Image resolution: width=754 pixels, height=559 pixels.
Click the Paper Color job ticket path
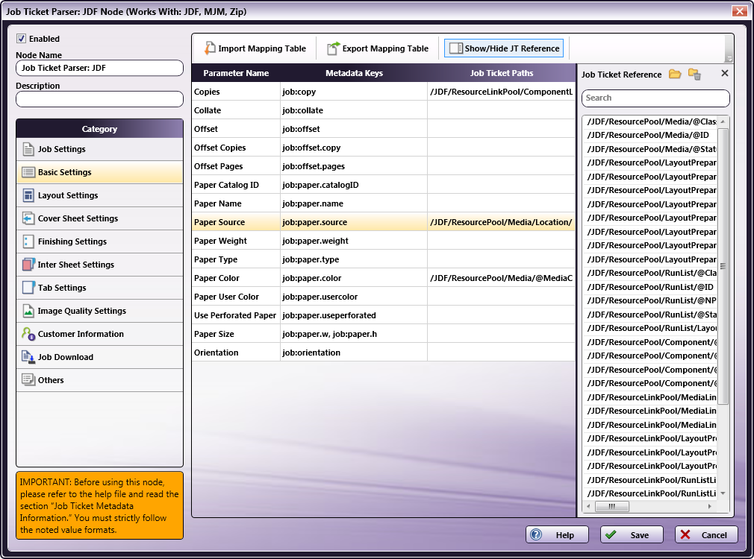point(502,278)
